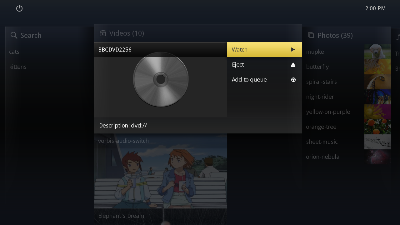The width and height of the screenshot is (400, 225).
Task: Select the 'butterfly' photo label
Action: click(317, 67)
